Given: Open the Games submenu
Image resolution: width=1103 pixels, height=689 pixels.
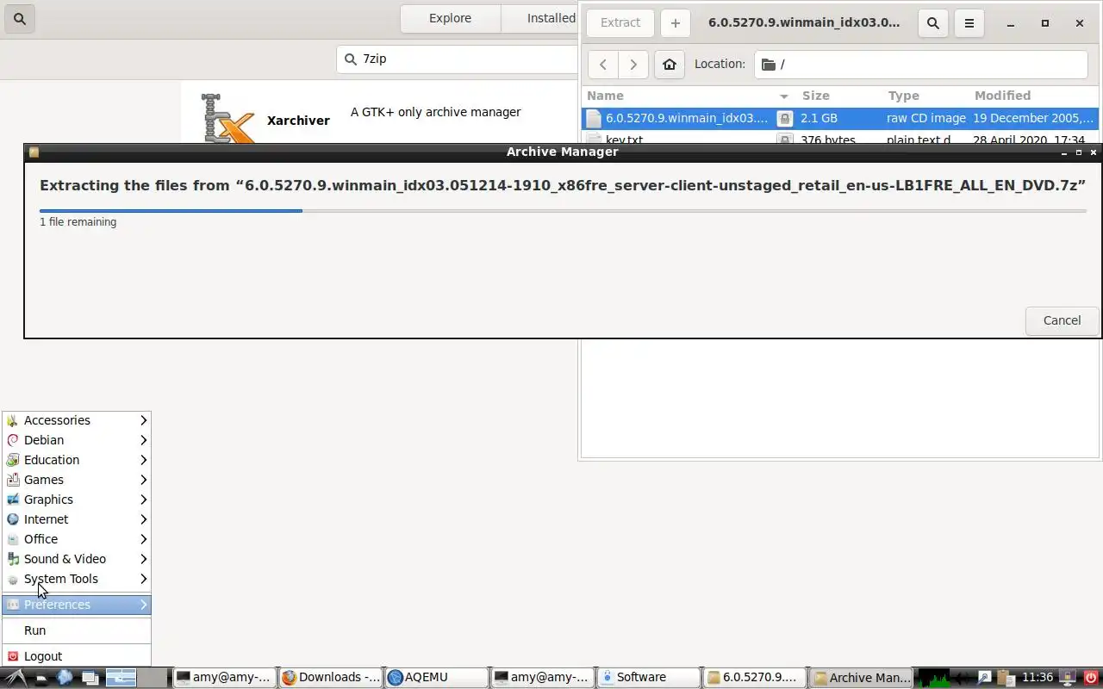Looking at the screenshot, I should click(x=77, y=480).
